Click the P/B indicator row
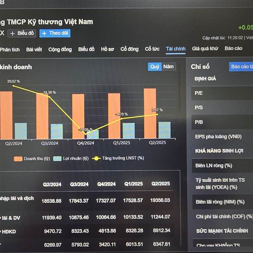253x253 pixels. pyautogui.click(x=222, y=122)
